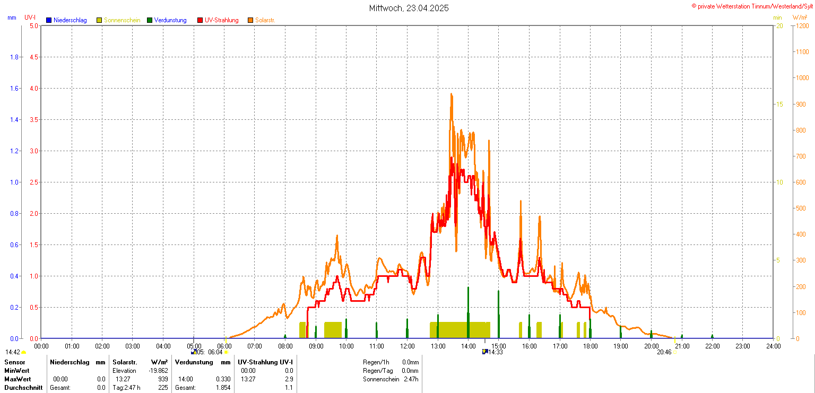The height and width of the screenshot is (393, 815).
Task: Click the red UV-Strahlung legend square
Action: [200, 20]
